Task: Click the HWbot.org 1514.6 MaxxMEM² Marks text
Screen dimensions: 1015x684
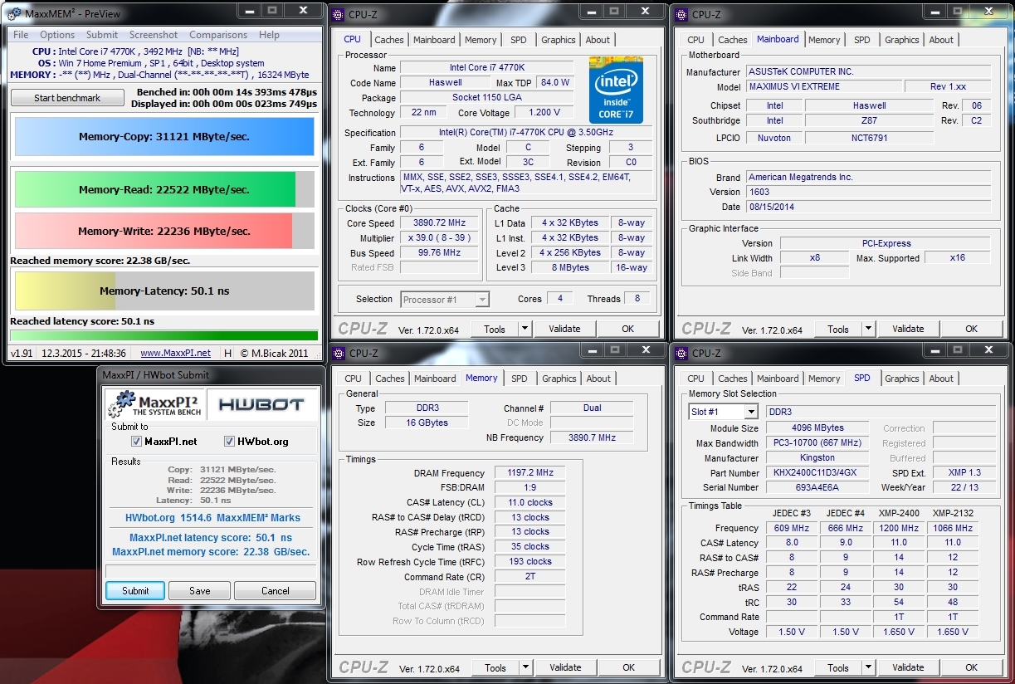Action: click(212, 517)
